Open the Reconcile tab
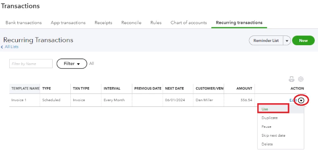The width and height of the screenshot is (318, 150). pyautogui.click(x=131, y=23)
